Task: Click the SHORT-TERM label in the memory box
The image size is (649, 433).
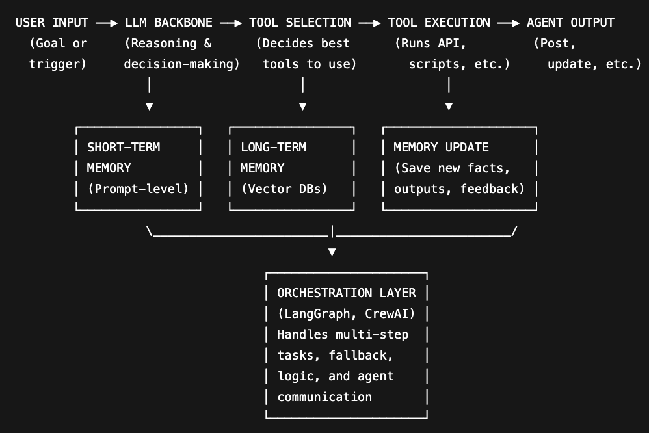Action: (x=124, y=147)
